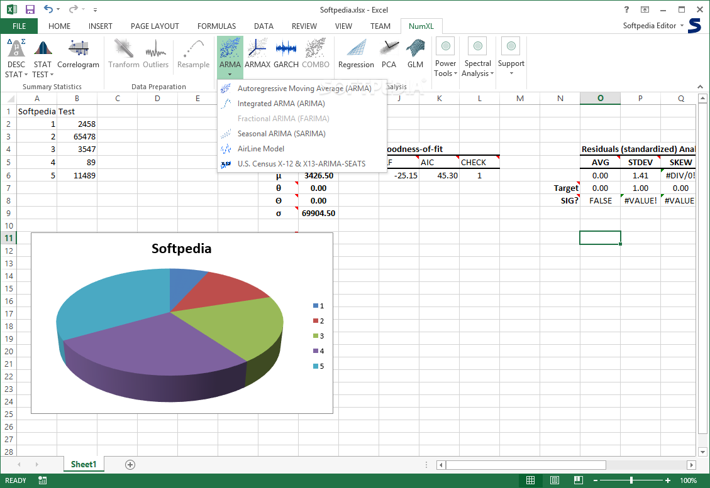Image resolution: width=710 pixels, height=488 pixels.
Task: Switch to the DATA tab
Action: click(263, 26)
